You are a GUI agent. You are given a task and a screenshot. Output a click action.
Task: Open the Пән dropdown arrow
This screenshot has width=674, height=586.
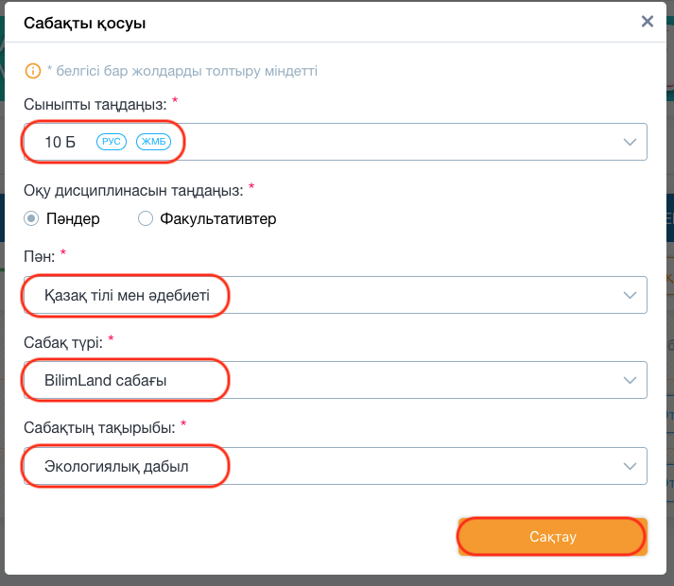point(630,295)
